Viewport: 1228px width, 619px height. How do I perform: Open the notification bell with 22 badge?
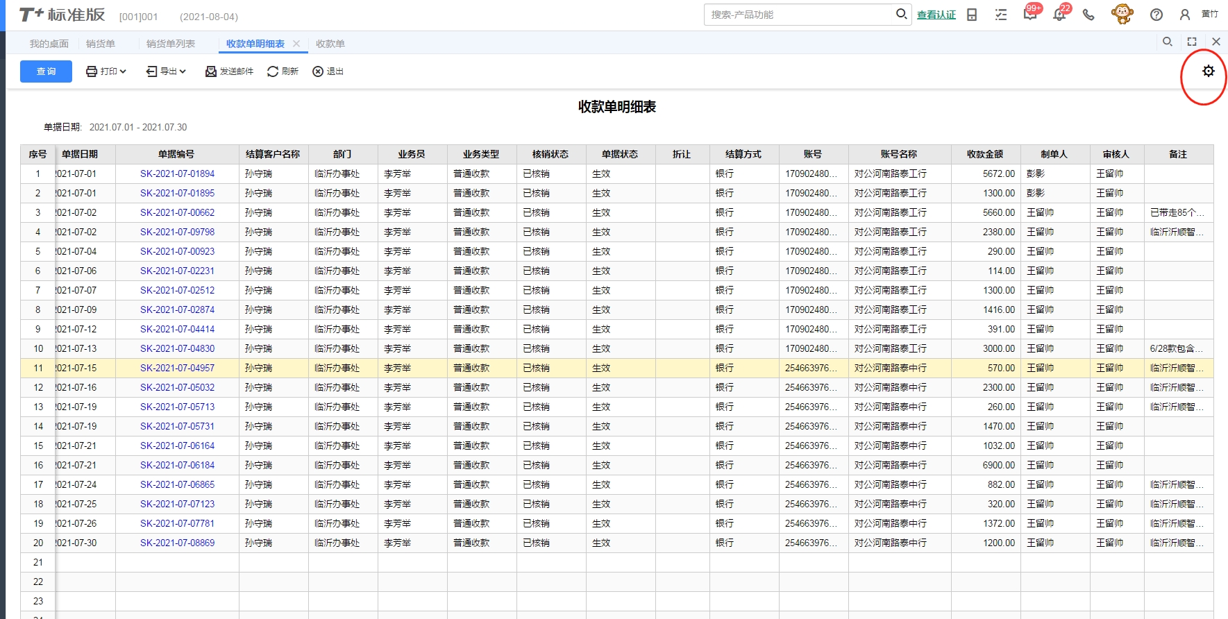coord(1060,13)
